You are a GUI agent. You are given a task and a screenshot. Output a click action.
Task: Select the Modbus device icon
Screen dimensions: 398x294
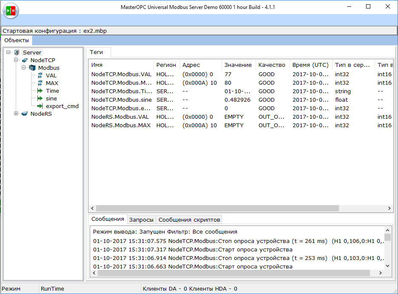coord(32,68)
